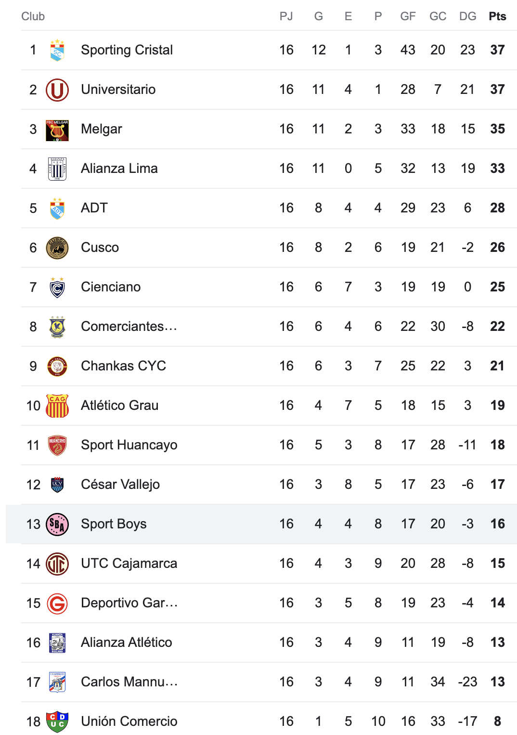
Task: Click the Alianza Lima crest icon
Action: coord(57,169)
